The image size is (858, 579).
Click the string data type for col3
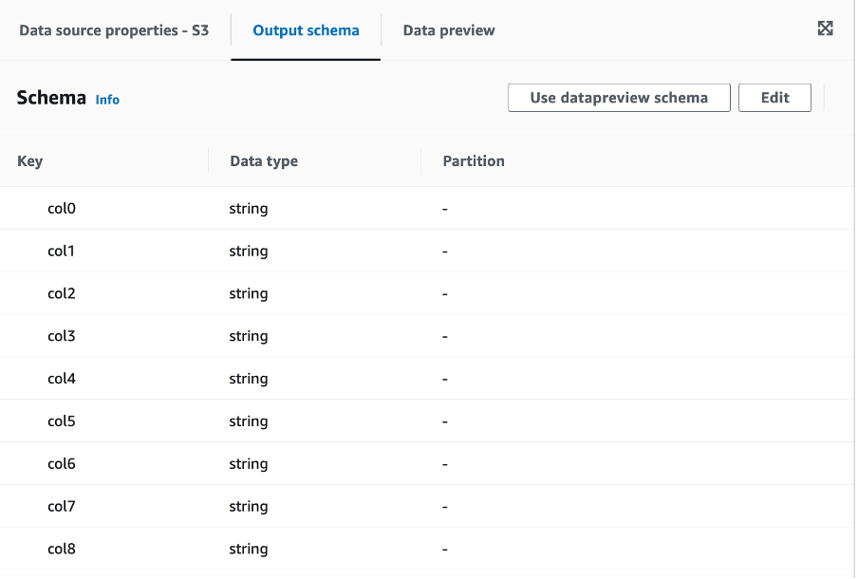pos(249,336)
